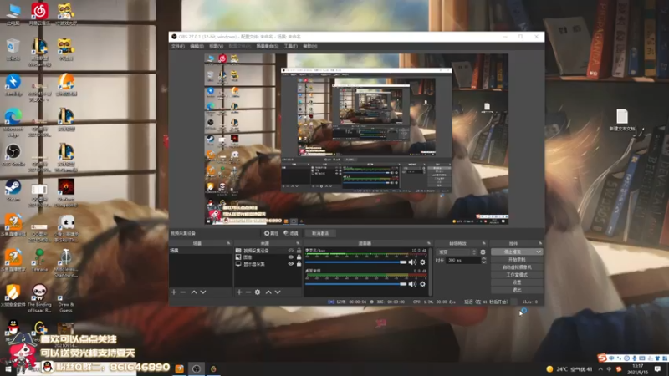This screenshot has height=376, width=669.
Task: Open Recycle Bin desktop icon
Action: (x=13, y=49)
